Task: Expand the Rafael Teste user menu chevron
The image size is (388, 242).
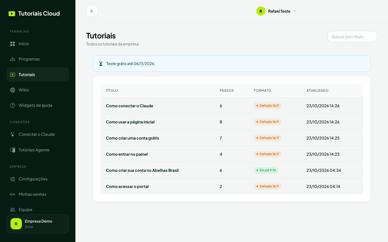Action: [x=295, y=11]
